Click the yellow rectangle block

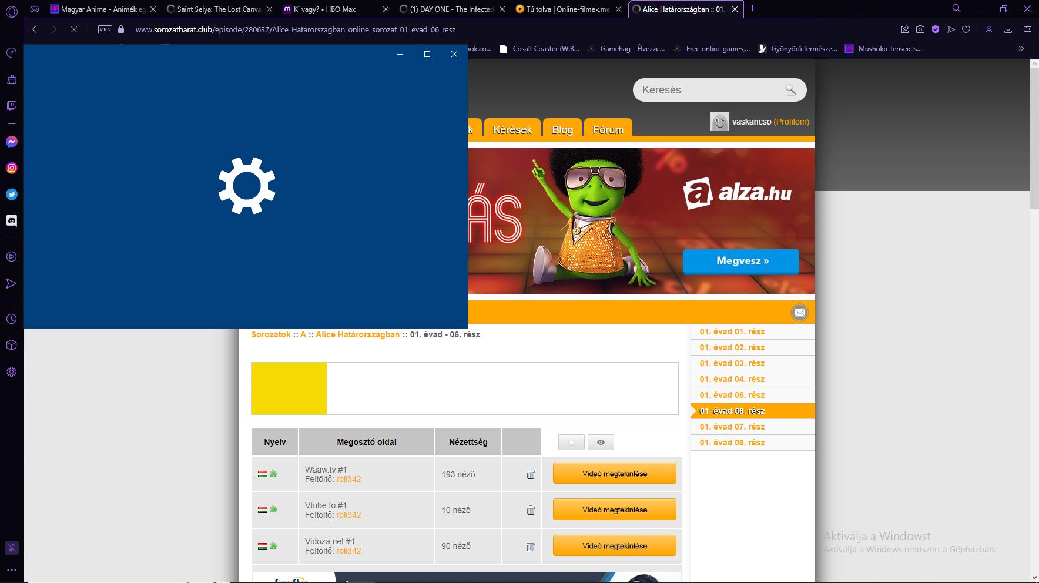[289, 388]
